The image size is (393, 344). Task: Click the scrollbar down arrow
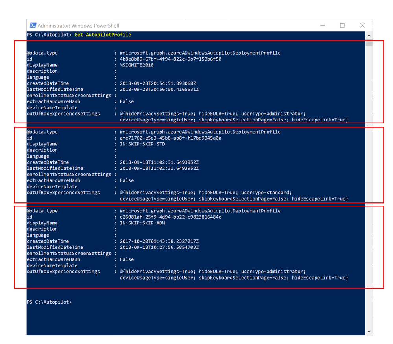pyautogui.click(x=369, y=331)
